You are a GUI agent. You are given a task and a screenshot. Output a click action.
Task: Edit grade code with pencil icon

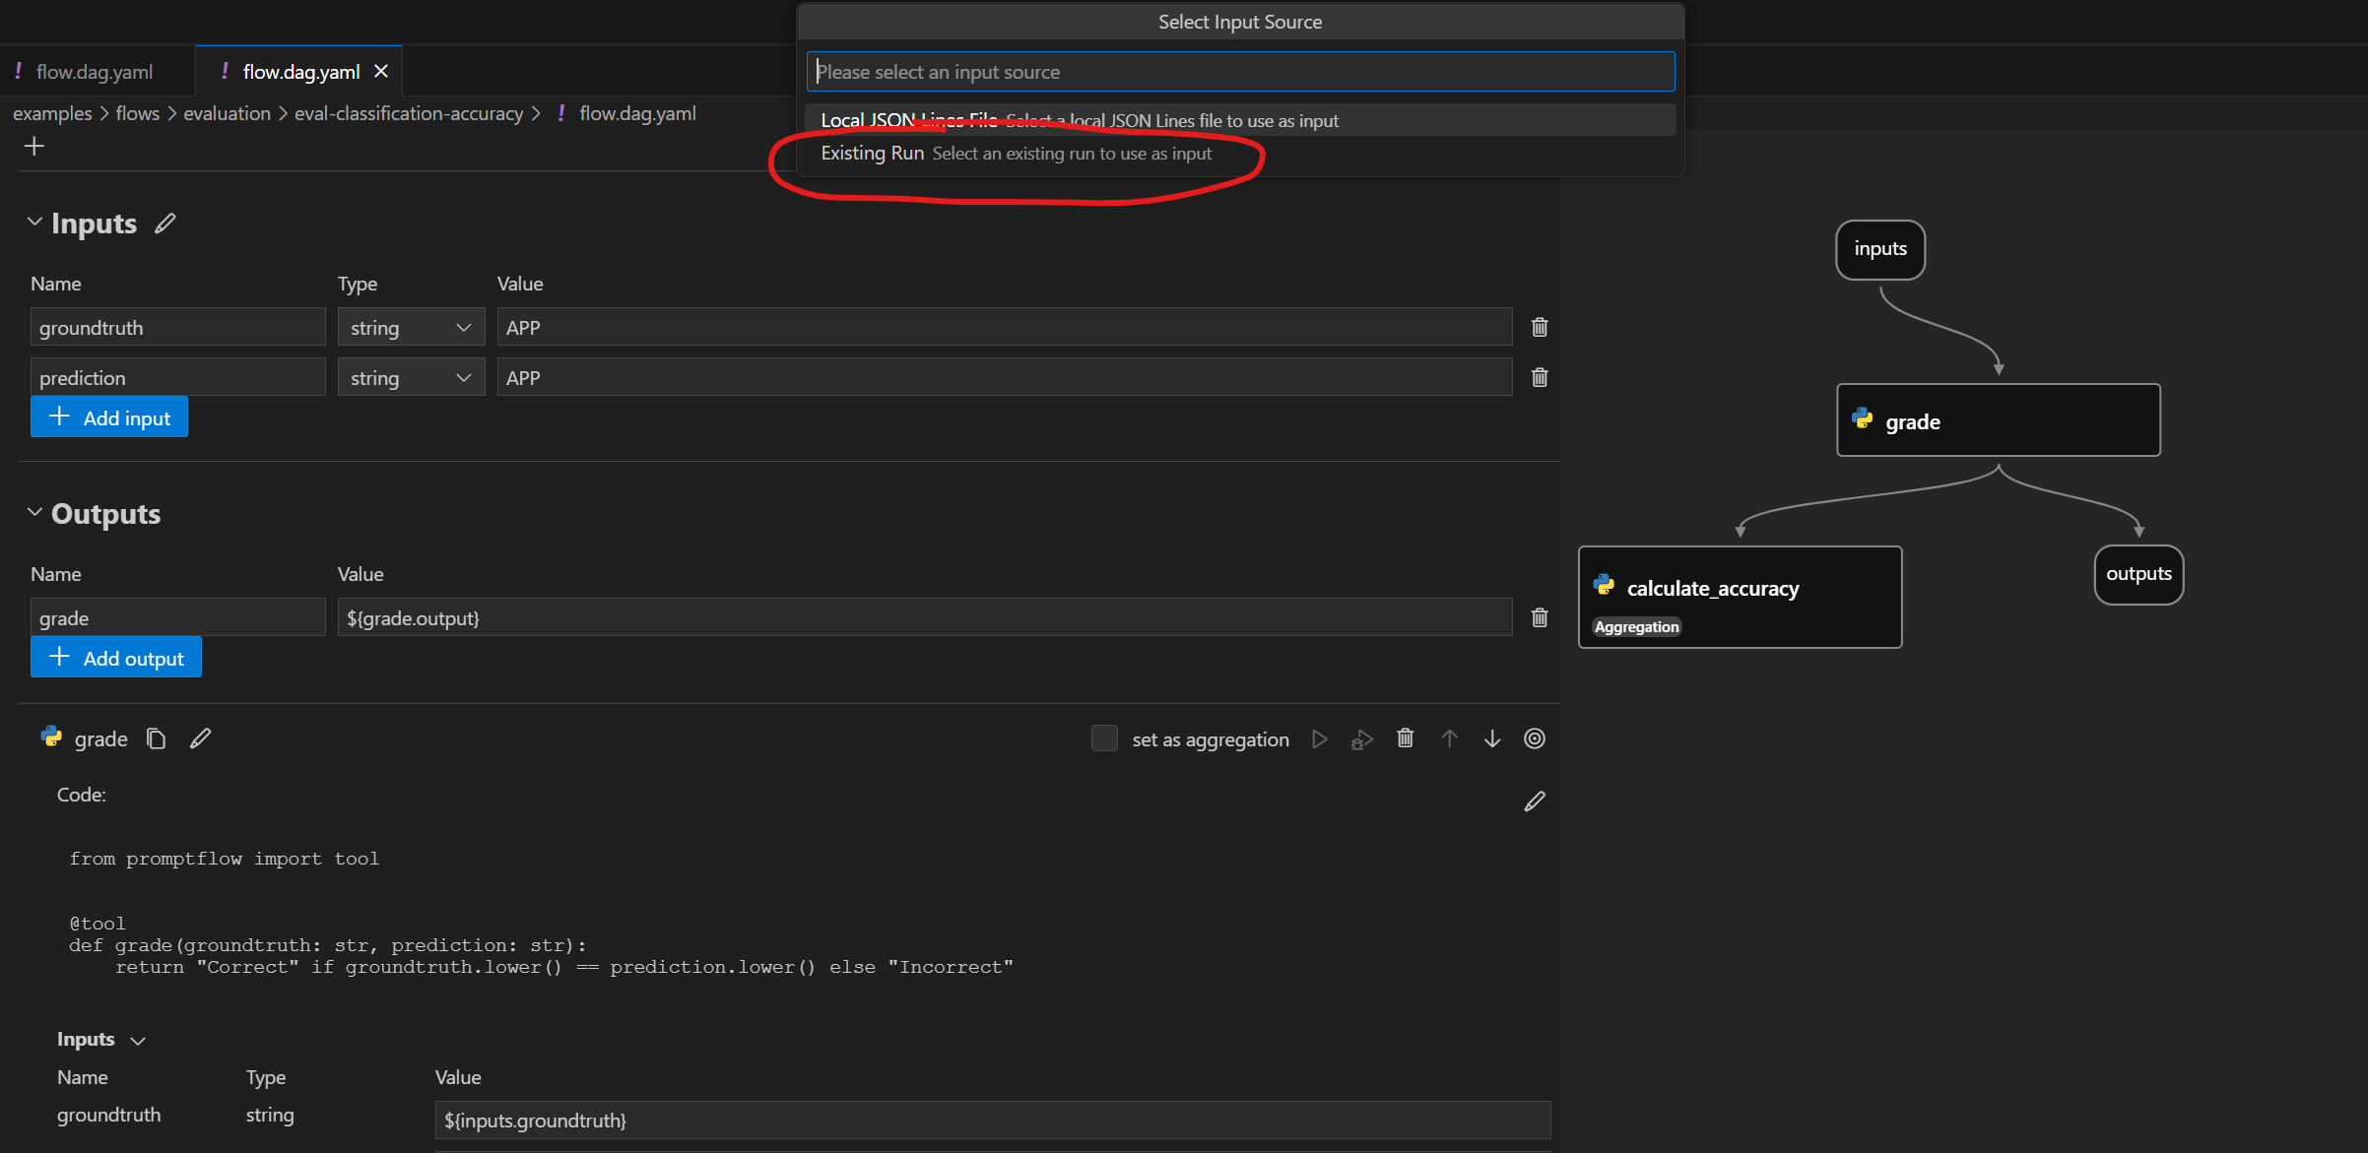click(x=1535, y=801)
